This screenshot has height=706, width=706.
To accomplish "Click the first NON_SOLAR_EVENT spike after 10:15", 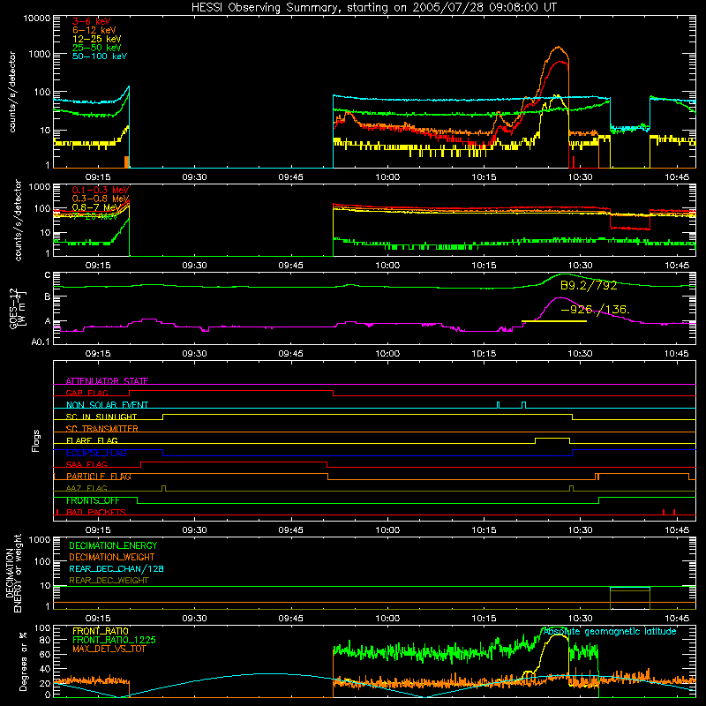I will click(498, 404).
